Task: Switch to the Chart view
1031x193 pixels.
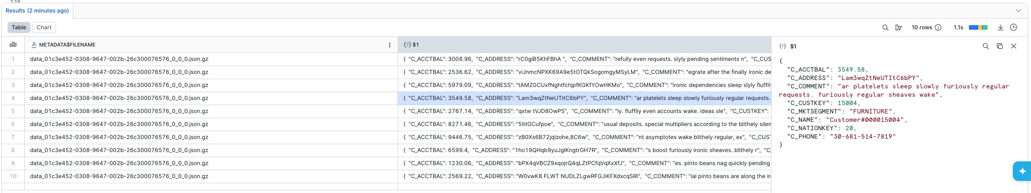Action: tap(44, 27)
